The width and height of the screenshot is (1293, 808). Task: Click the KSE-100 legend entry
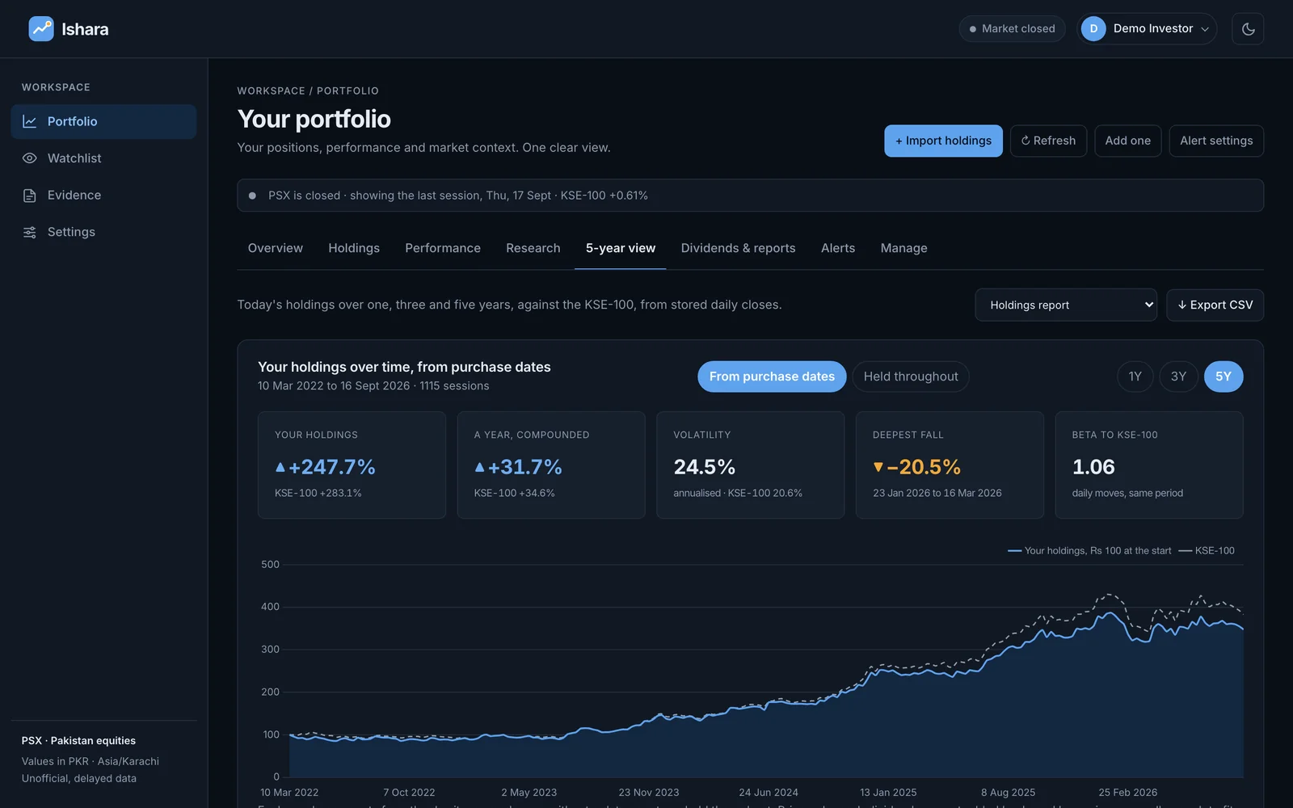[x=1207, y=551]
